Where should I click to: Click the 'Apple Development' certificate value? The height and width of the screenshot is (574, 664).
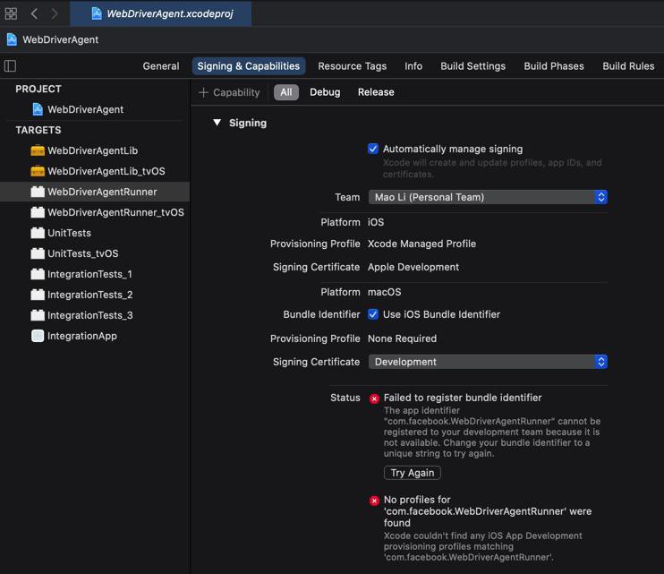413,267
